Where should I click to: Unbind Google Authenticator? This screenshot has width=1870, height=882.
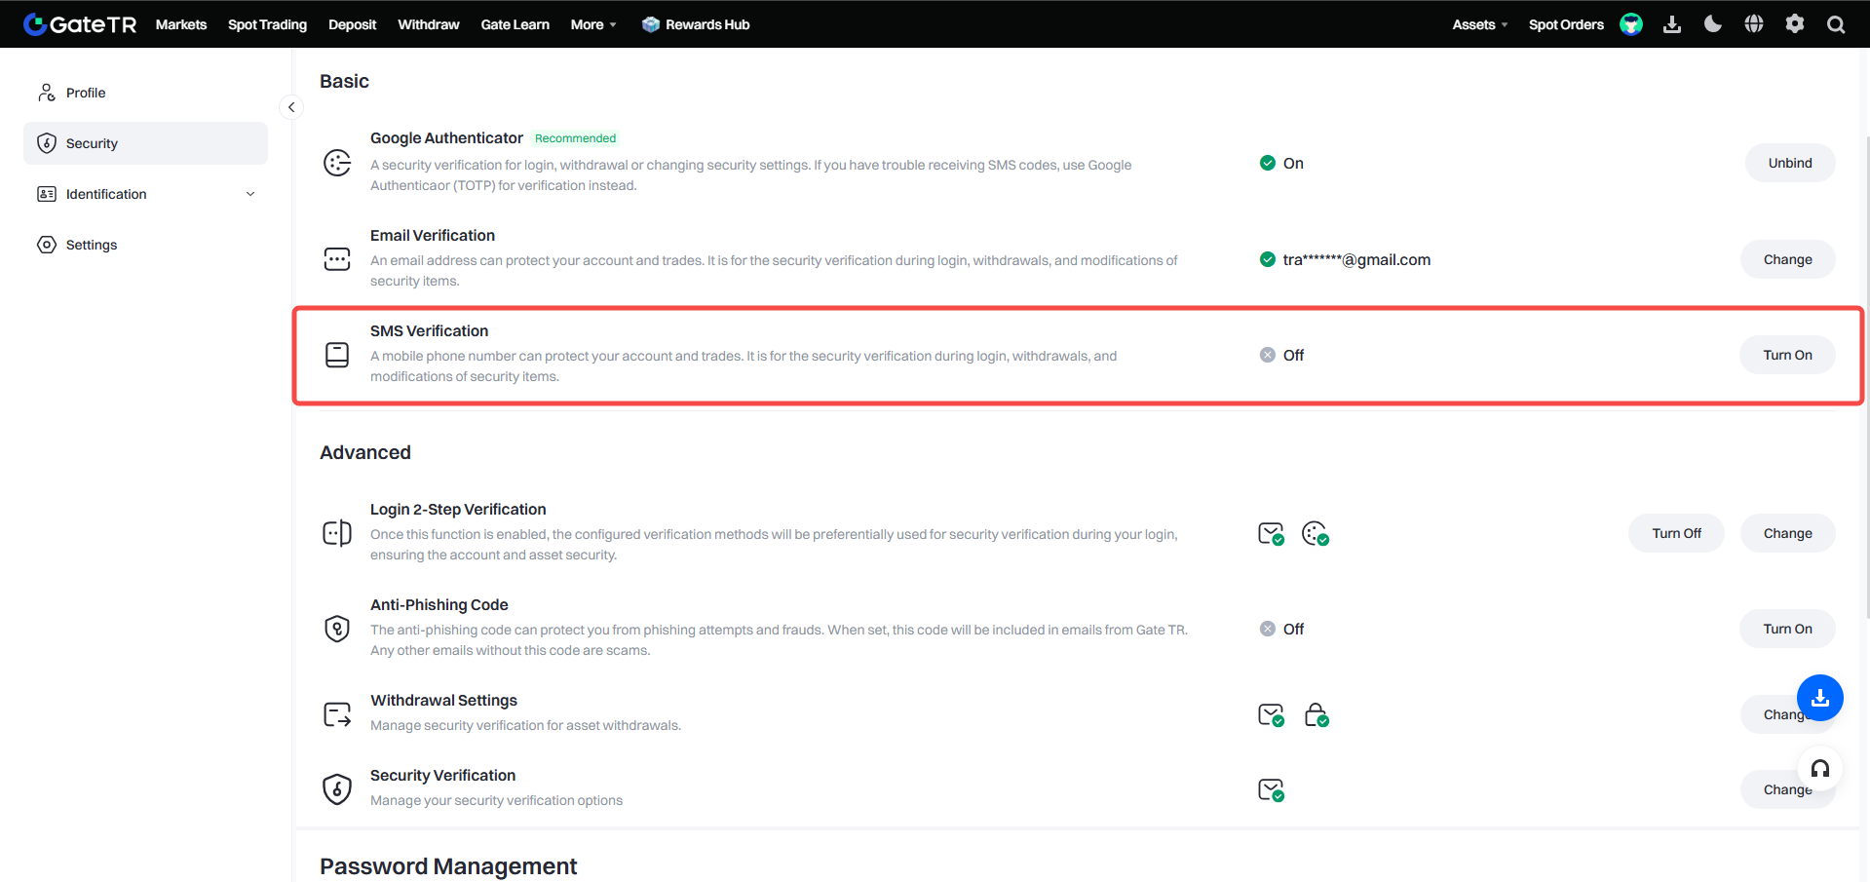pos(1790,163)
